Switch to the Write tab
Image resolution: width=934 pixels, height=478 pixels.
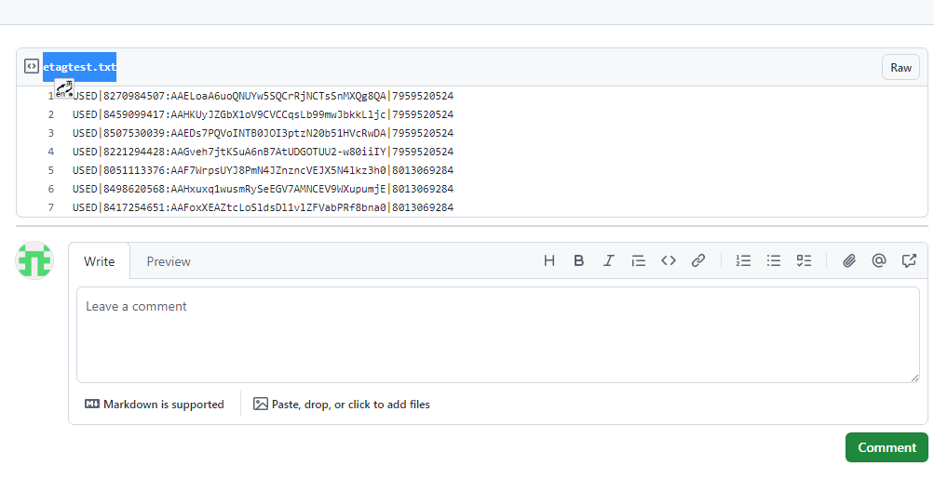click(100, 261)
